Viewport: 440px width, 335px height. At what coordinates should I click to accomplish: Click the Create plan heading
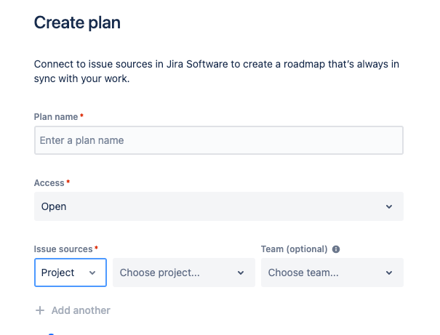click(x=77, y=23)
